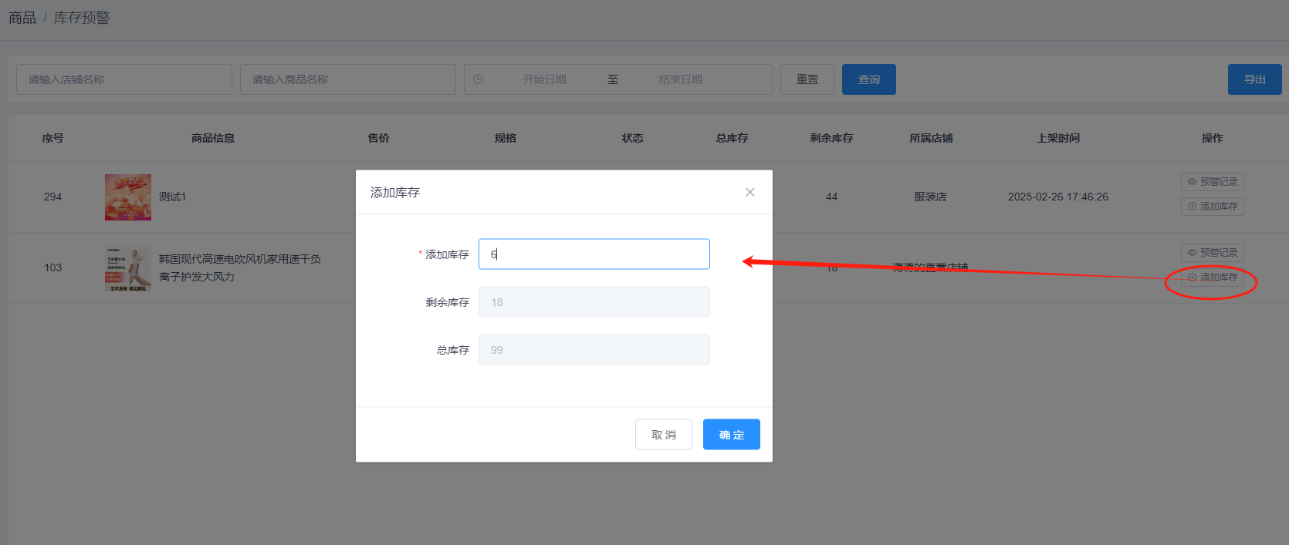Screen dimensions: 1289x545
Task: Open 预警记录 for product 测试1
Action: point(1212,182)
